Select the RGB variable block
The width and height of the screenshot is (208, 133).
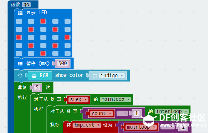40,76
